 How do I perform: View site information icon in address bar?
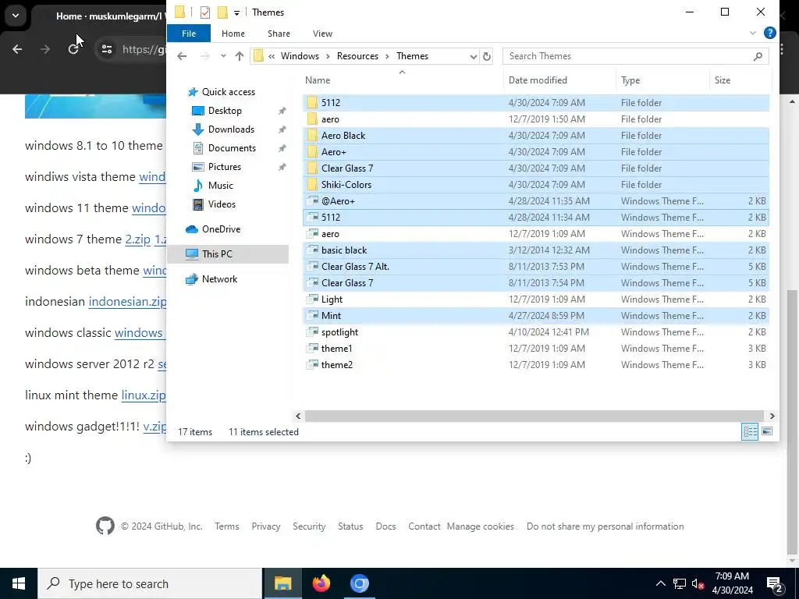point(106,49)
